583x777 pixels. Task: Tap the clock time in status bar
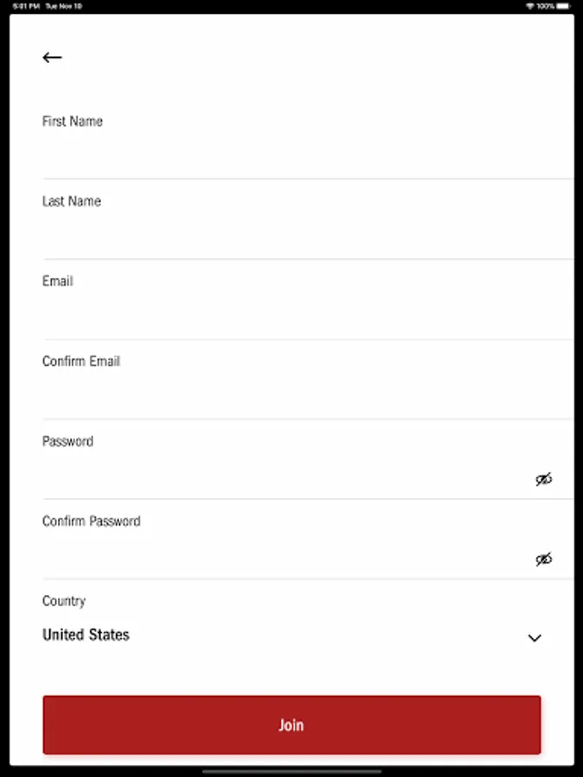click(22, 6)
